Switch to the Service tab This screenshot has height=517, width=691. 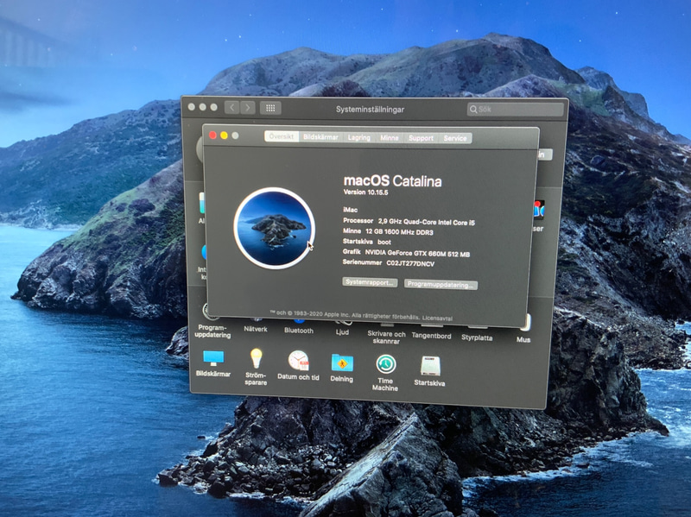click(455, 138)
